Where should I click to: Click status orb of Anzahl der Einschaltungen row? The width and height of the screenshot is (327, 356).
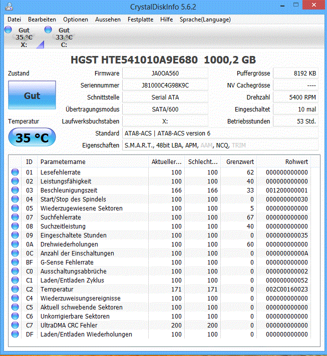[x=15, y=253]
